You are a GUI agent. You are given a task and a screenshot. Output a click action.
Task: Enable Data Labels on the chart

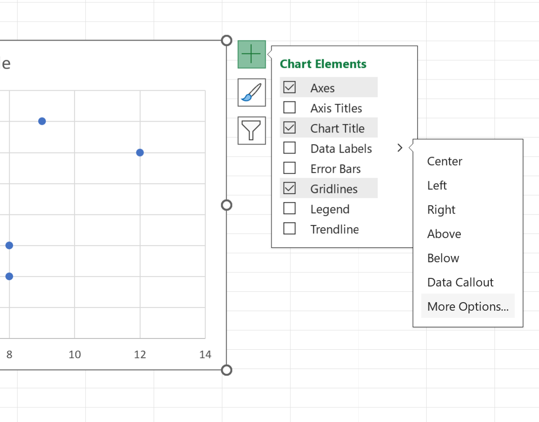coord(290,148)
